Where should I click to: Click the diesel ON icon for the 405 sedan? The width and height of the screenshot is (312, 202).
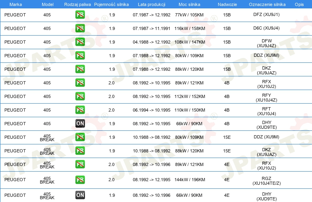(80, 124)
